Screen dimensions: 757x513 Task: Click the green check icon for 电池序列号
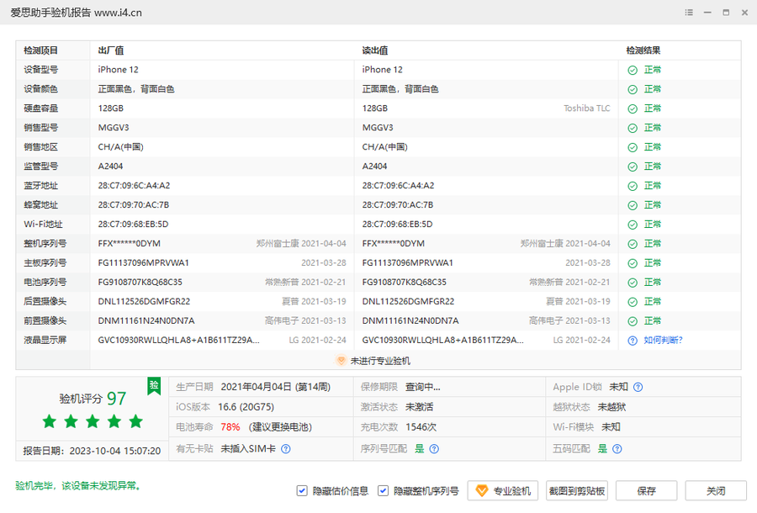(x=633, y=283)
